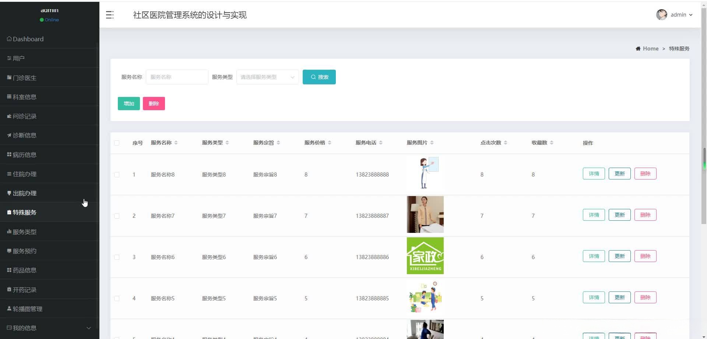Toggle the sidebar collapse hamburger icon
Screen dimensions: 707x339
pyautogui.click(x=110, y=15)
